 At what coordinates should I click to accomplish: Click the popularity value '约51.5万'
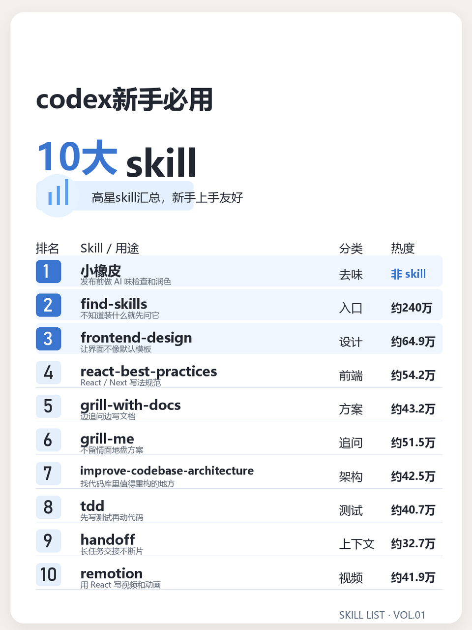413,442
